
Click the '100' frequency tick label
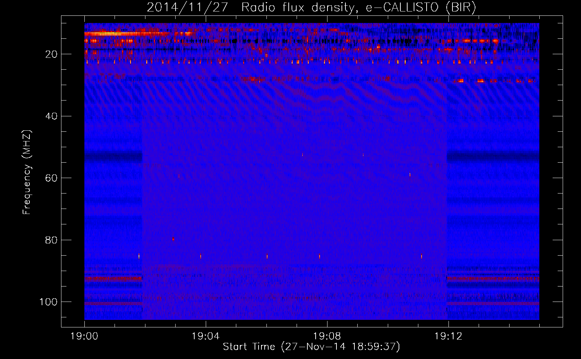(48, 302)
